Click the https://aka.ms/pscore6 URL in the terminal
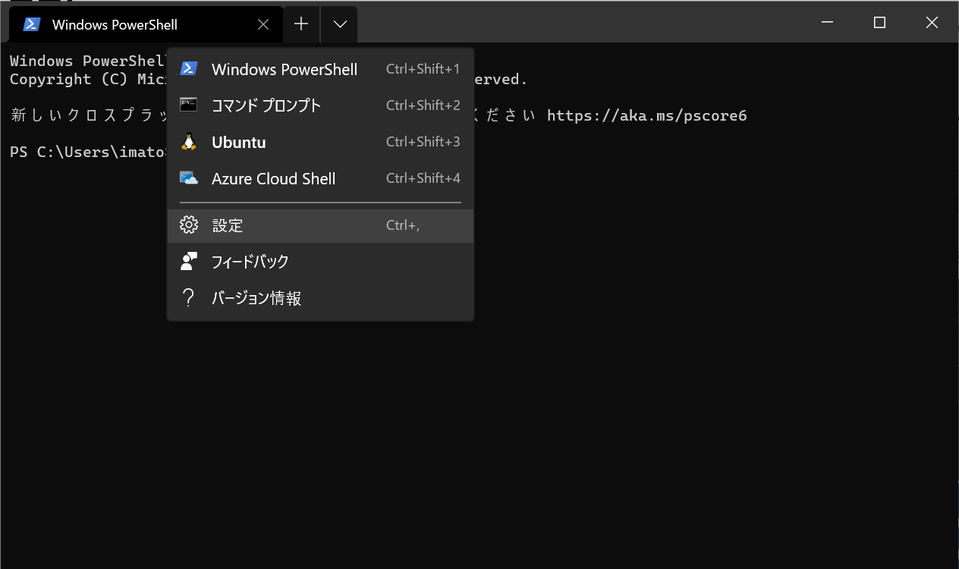This screenshot has height=569, width=959. coord(647,115)
